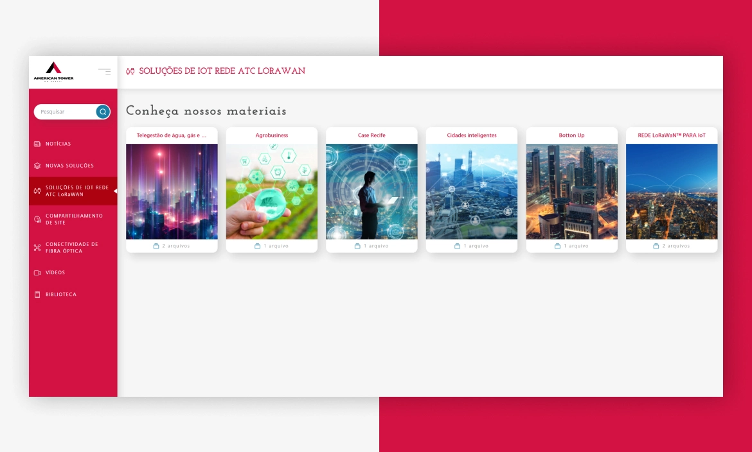Click the Conectividade de Fibra Óptica icon
Screen dimensions: 752x452
pos(37,248)
